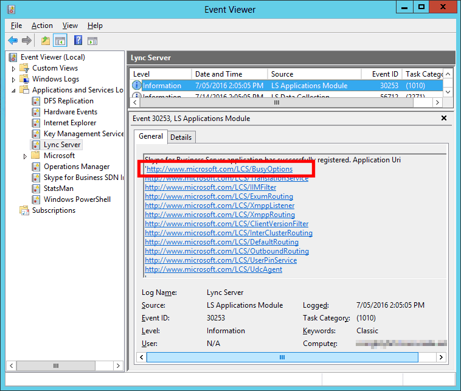461x391 pixels.
Task: Select the Event Viewer (Local) root icon
Action: 13,57
